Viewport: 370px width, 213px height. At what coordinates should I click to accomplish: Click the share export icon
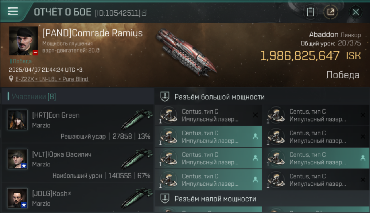tap(331, 12)
